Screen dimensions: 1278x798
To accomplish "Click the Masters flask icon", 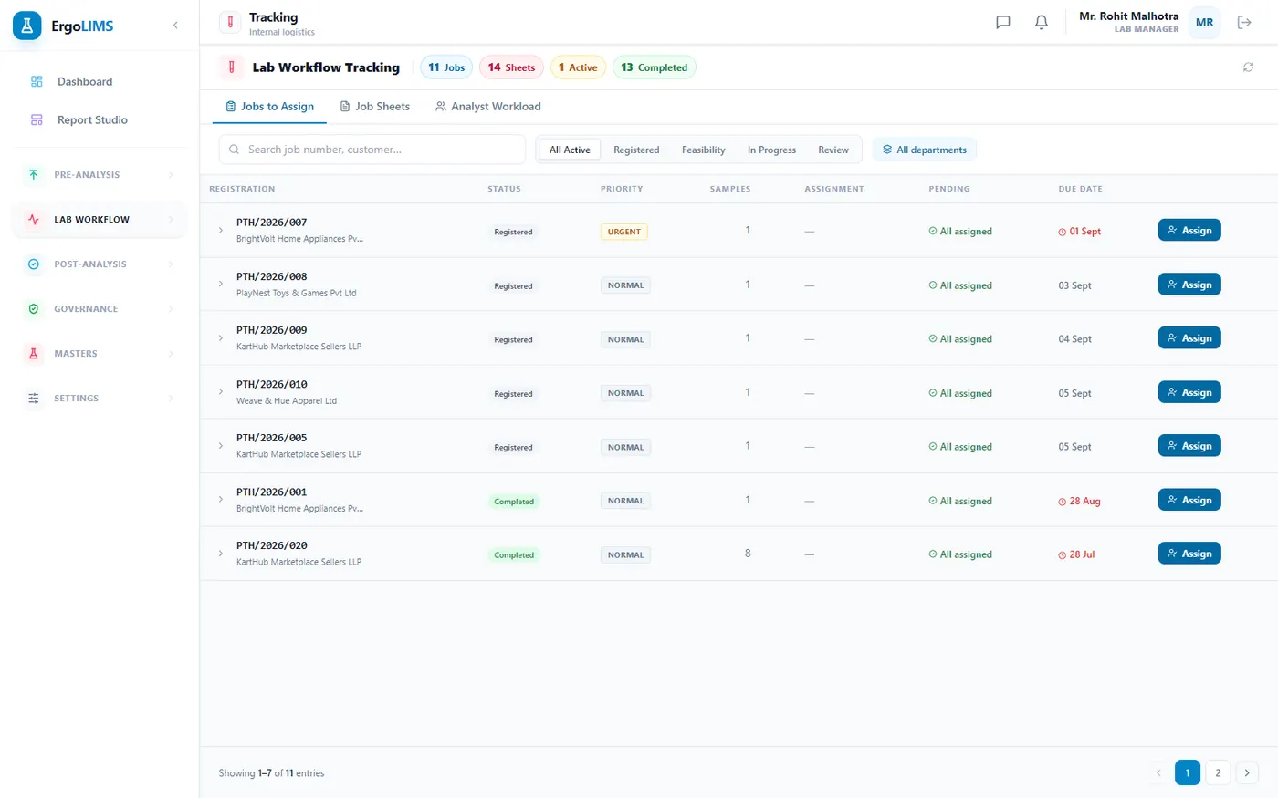I will coord(34,353).
